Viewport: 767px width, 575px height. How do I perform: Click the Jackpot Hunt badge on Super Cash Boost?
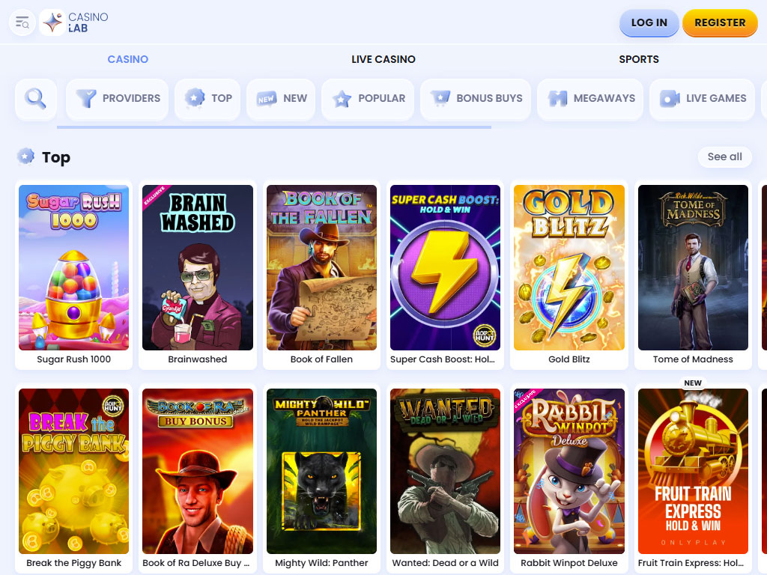coord(485,335)
